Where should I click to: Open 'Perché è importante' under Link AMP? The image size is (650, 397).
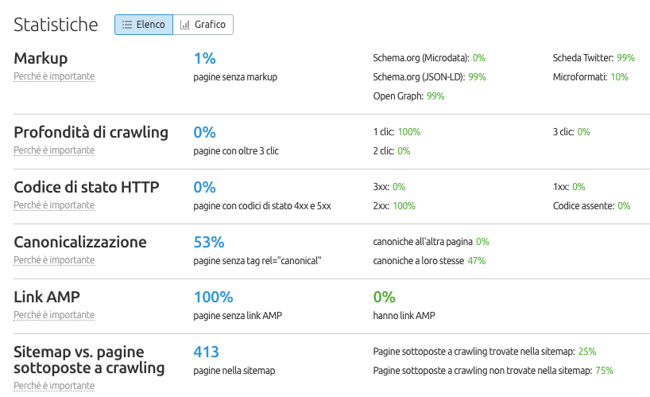pyautogui.click(x=54, y=314)
